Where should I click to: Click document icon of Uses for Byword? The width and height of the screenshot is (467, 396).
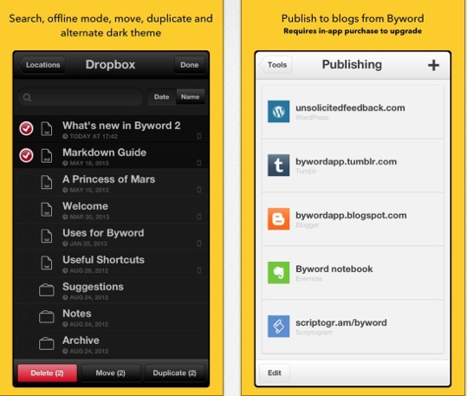coord(47,237)
